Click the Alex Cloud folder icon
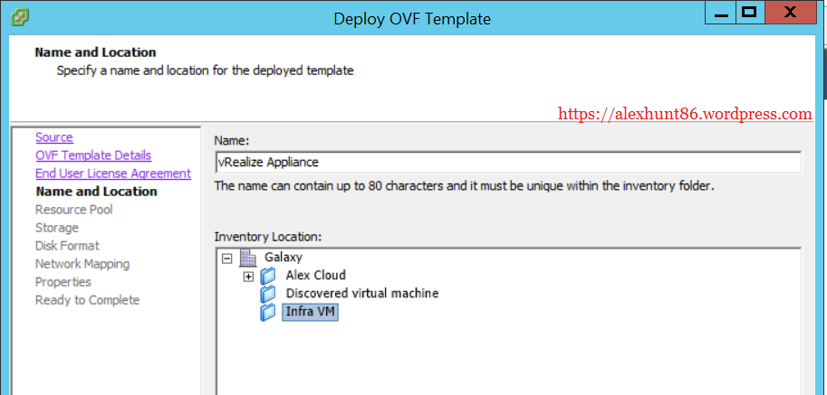 click(268, 276)
